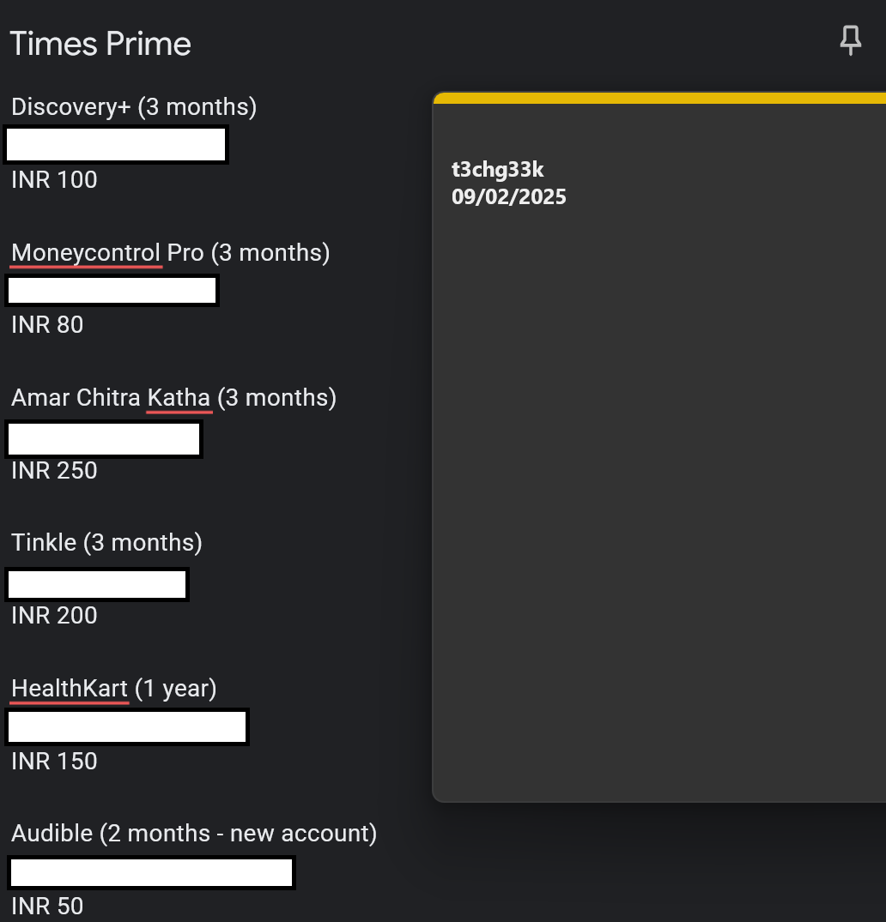Screen dimensions: 886x922
Task: Pin the Times Prime note
Action: click(x=850, y=39)
